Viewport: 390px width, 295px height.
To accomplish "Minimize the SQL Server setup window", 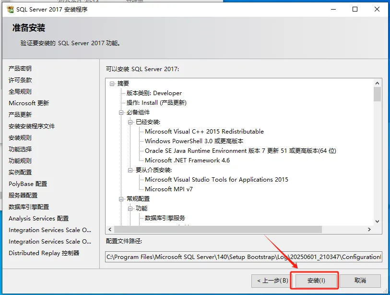I will [333, 10].
